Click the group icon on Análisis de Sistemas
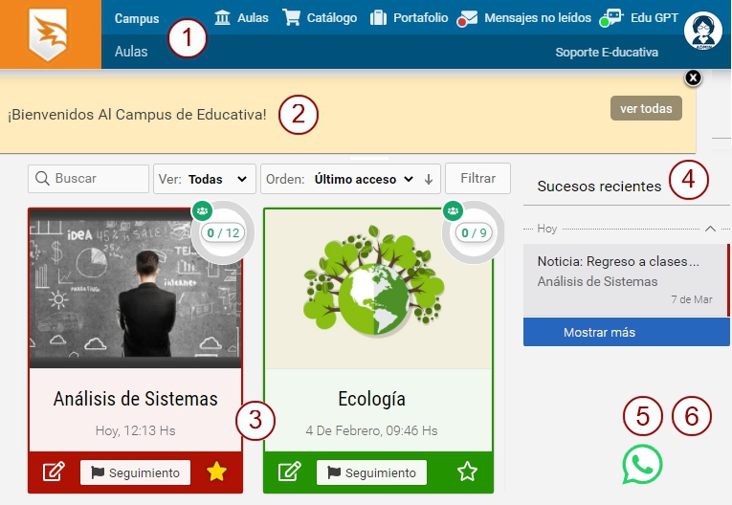 click(x=201, y=210)
